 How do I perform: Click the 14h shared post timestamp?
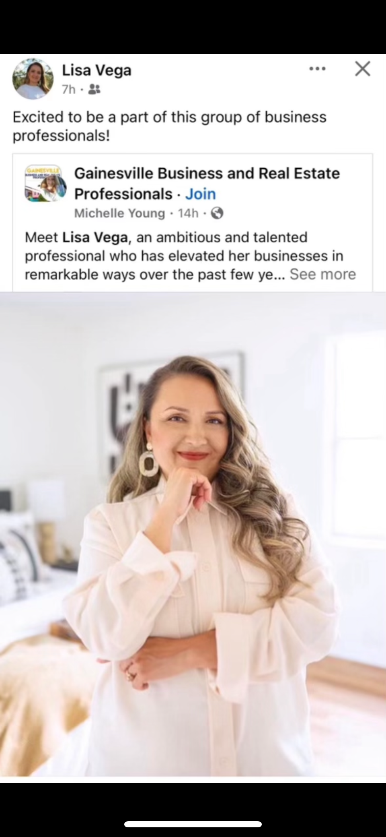[x=188, y=213]
